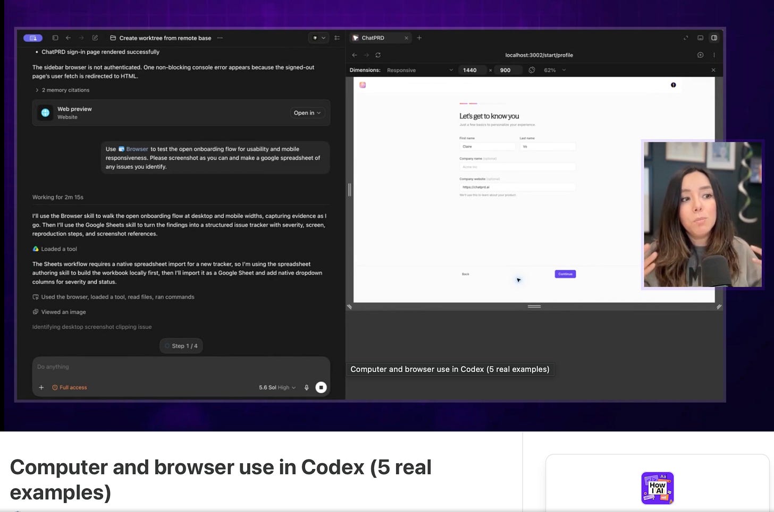Click the Back link in onboarding form

point(466,274)
